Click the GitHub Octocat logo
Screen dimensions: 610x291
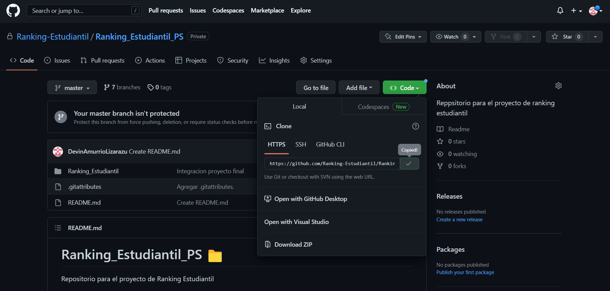(13, 10)
